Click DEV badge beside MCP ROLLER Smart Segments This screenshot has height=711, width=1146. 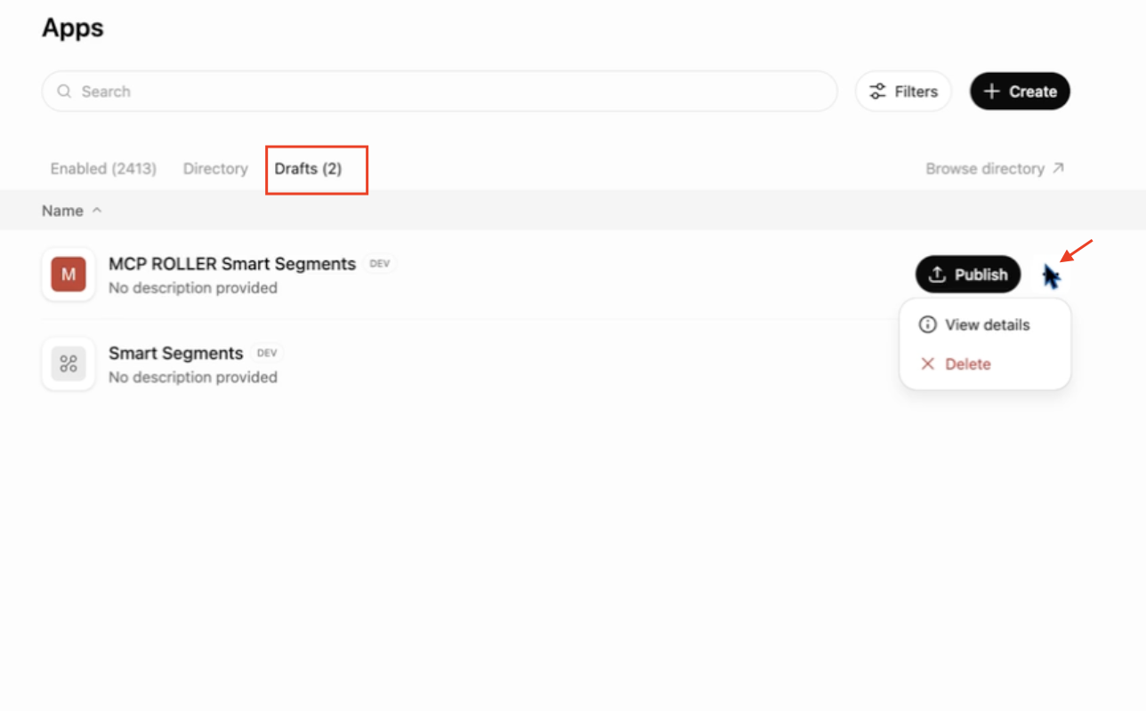(380, 264)
